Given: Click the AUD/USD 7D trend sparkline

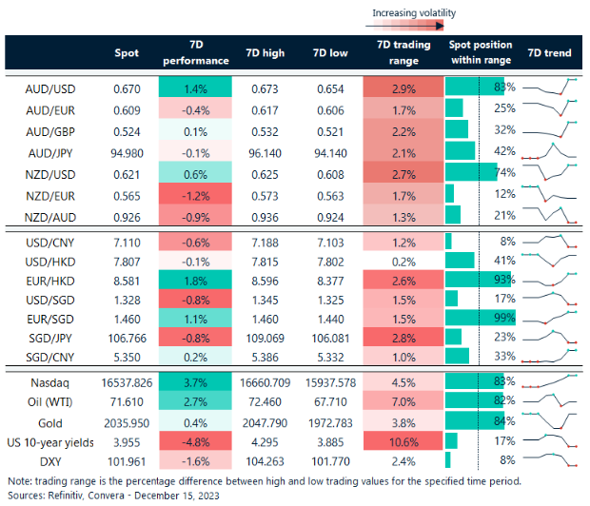Looking at the screenshot, I should [550, 88].
